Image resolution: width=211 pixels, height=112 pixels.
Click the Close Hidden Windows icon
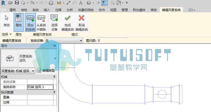click(112, 3)
